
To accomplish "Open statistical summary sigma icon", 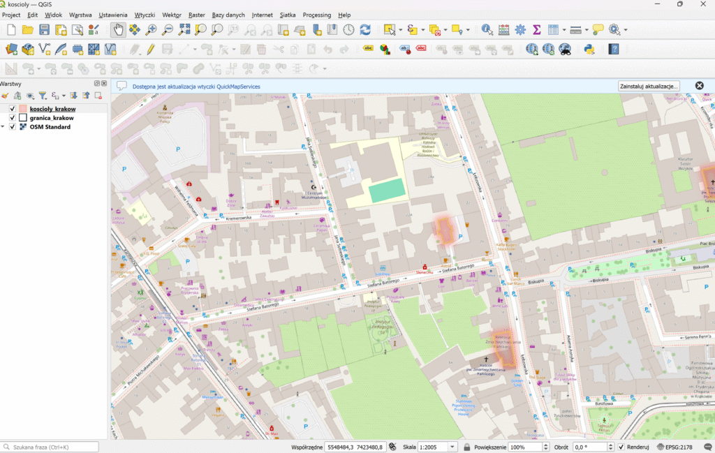I will click(x=537, y=29).
